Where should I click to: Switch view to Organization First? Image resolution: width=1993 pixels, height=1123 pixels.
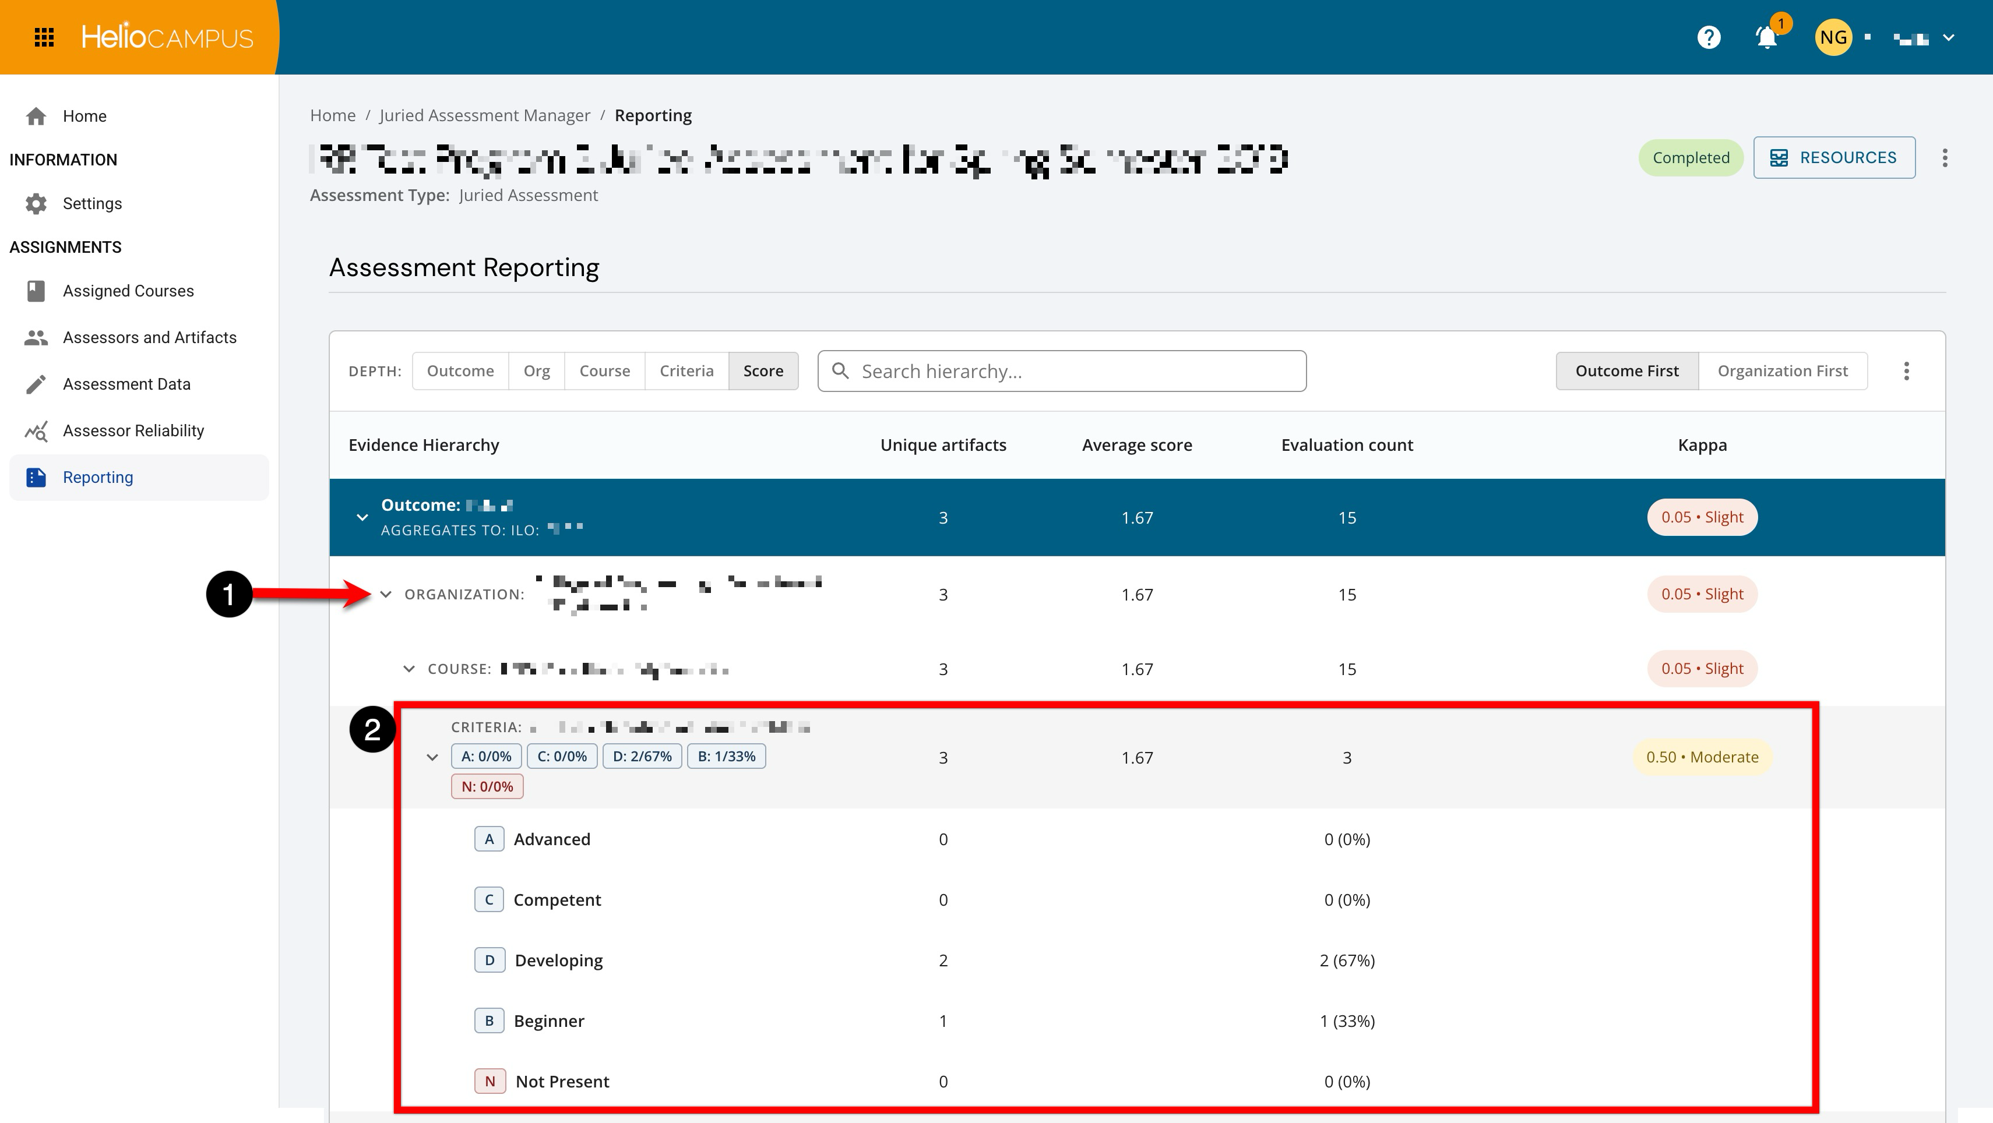1783,371
